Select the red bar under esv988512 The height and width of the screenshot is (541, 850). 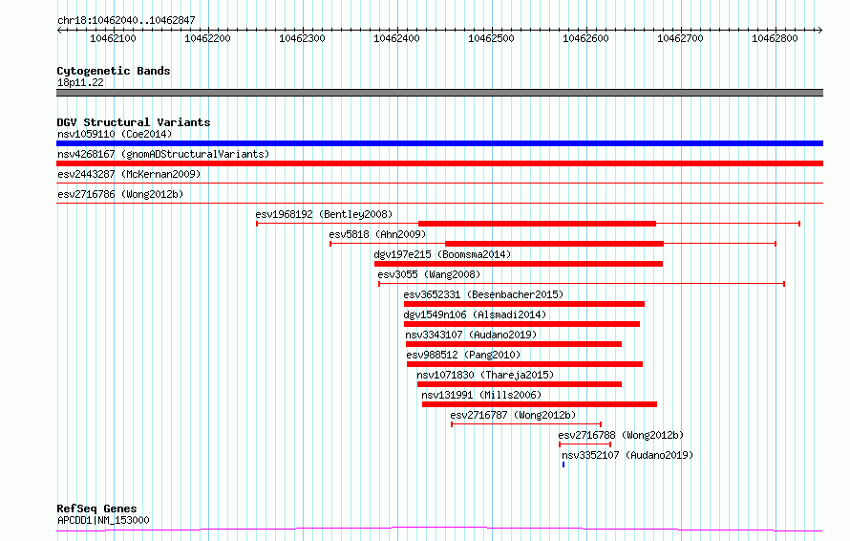pos(524,364)
